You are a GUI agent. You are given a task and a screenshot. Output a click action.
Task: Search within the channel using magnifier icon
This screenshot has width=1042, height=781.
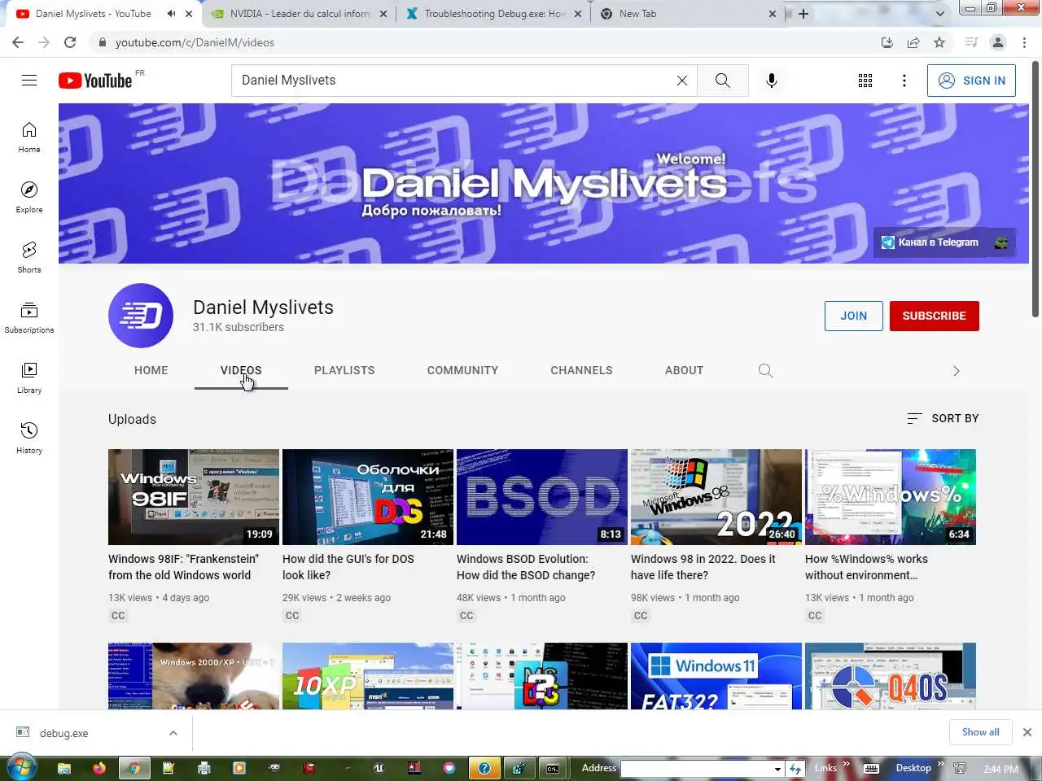(x=765, y=370)
